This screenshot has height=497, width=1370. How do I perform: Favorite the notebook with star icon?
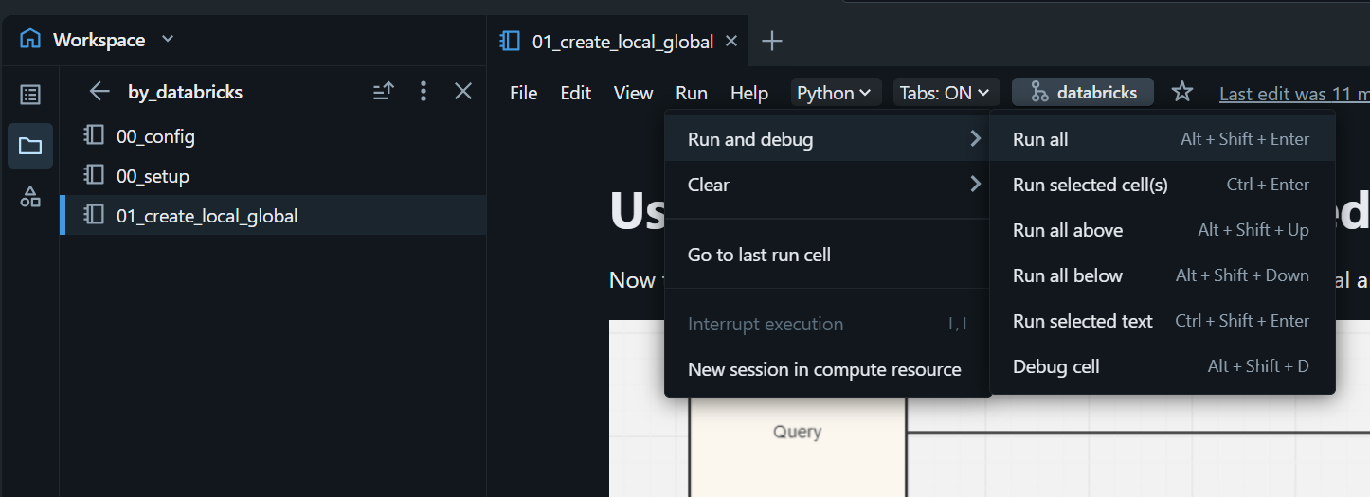pyautogui.click(x=1182, y=92)
